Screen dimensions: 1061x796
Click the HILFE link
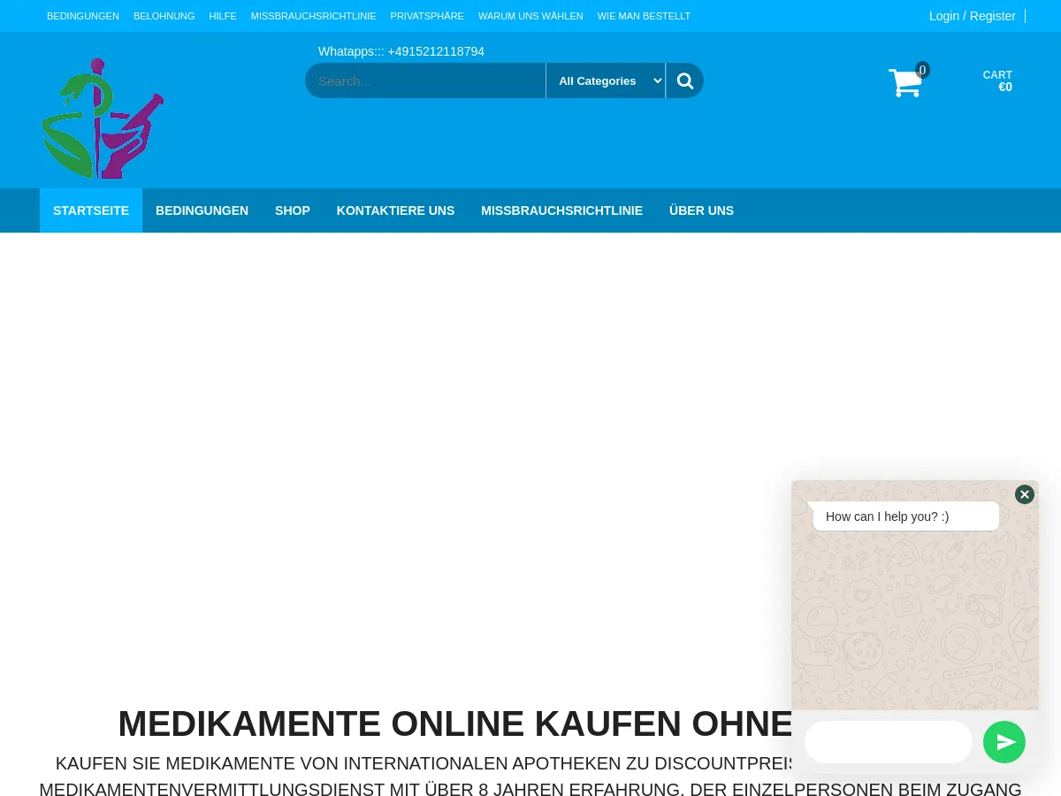(x=222, y=16)
